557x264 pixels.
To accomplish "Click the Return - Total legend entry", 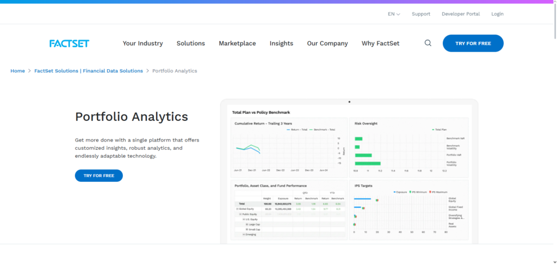I will pyautogui.click(x=296, y=130).
